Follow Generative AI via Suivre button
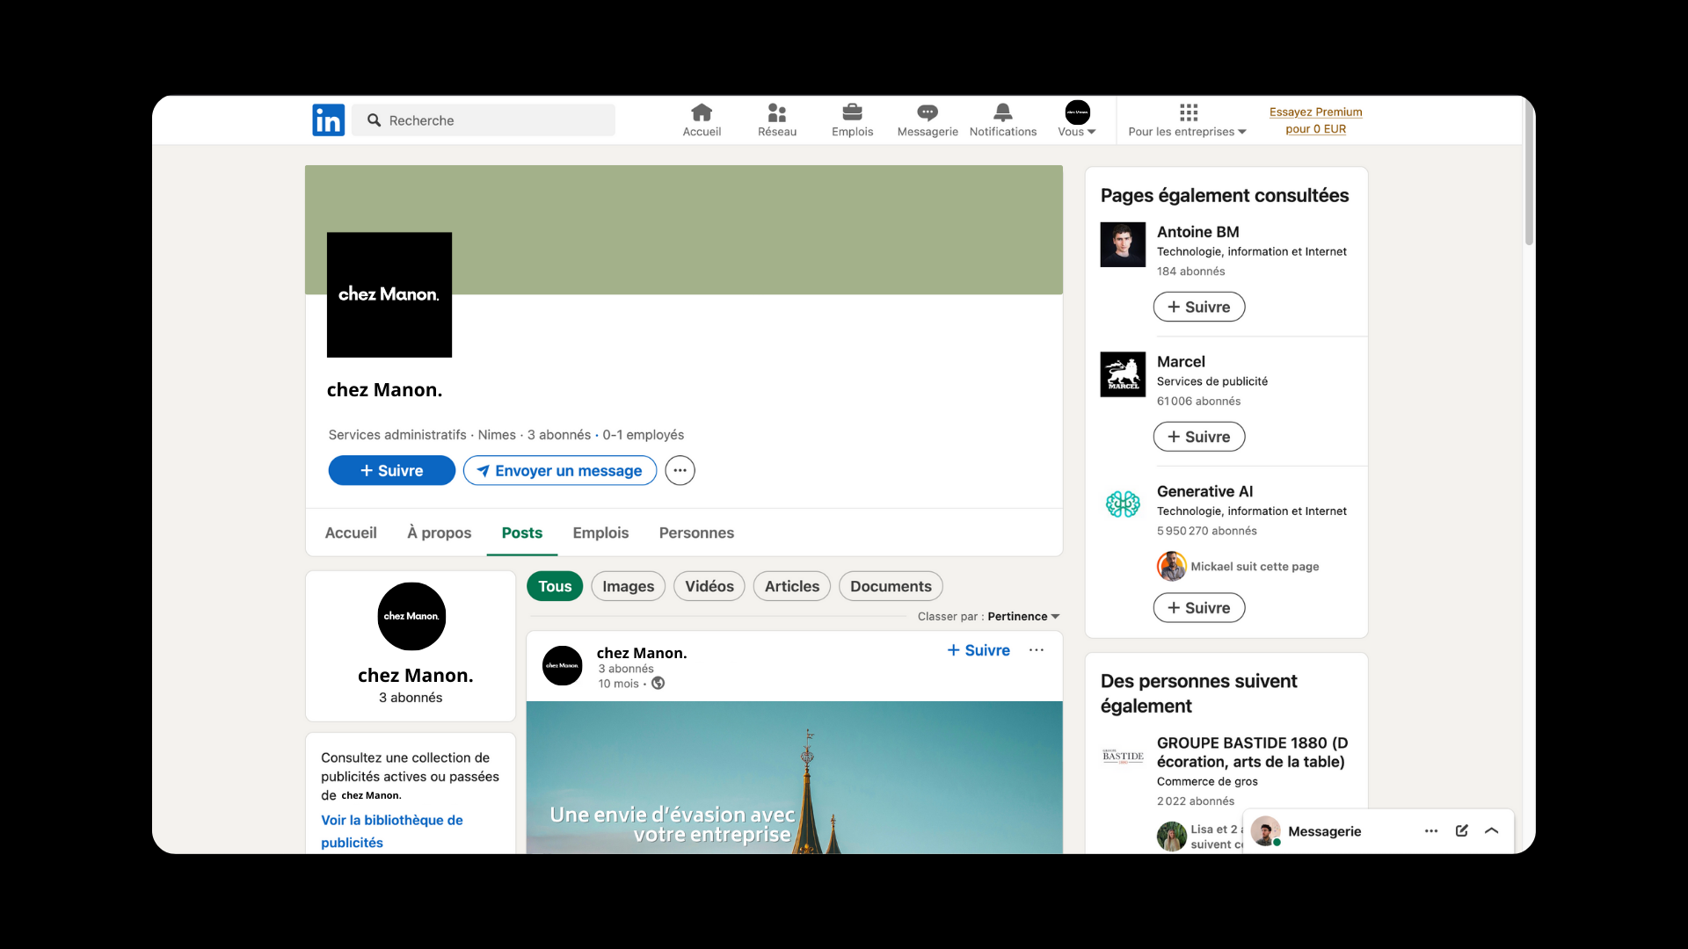The image size is (1688, 949). (x=1199, y=607)
